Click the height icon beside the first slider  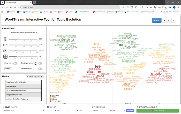pyautogui.click(x=6, y=39)
